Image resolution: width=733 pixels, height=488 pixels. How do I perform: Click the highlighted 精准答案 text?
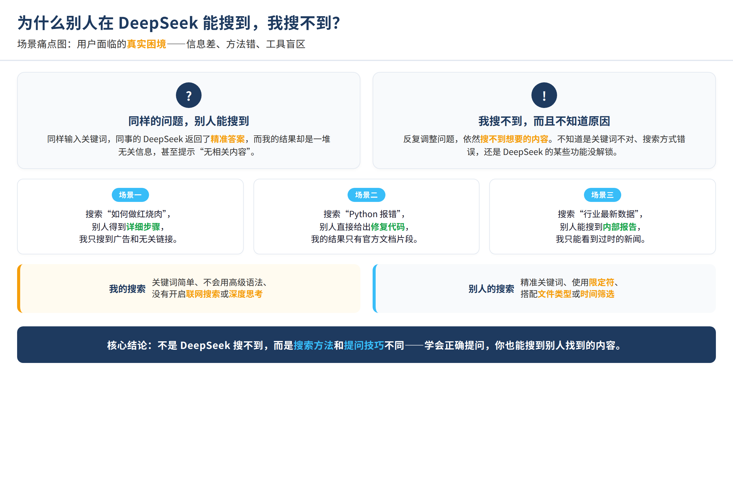[228, 139]
